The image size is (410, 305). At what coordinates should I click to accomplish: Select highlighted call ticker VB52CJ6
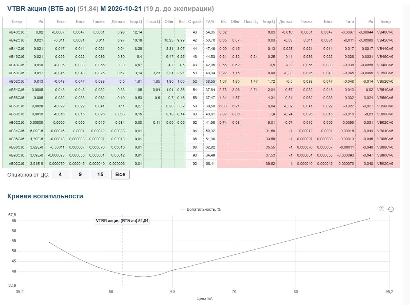click(x=16, y=82)
